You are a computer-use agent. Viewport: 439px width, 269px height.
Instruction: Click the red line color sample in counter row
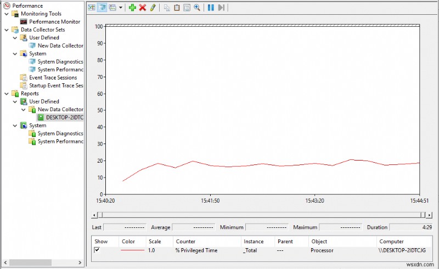click(132, 250)
